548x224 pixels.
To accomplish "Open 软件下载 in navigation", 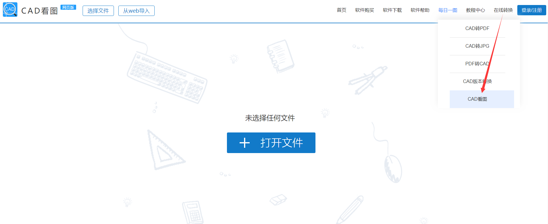I will click(x=392, y=10).
